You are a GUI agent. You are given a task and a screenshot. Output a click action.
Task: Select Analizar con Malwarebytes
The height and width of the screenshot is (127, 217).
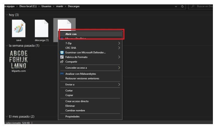pyautogui.click(x=90, y=74)
